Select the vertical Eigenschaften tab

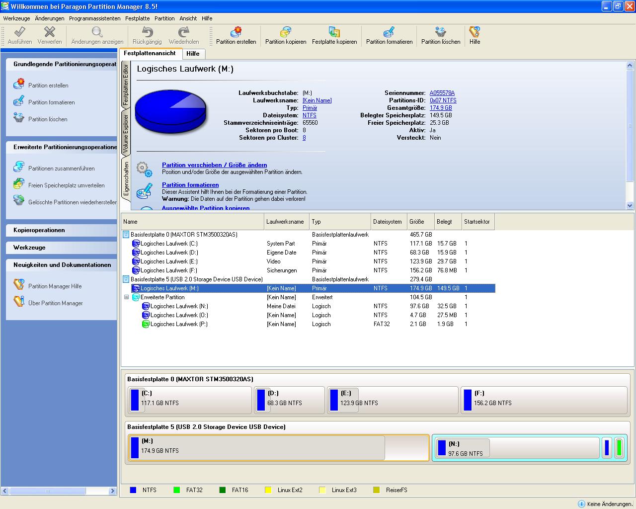pyautogui.click(x=126, y=178)
